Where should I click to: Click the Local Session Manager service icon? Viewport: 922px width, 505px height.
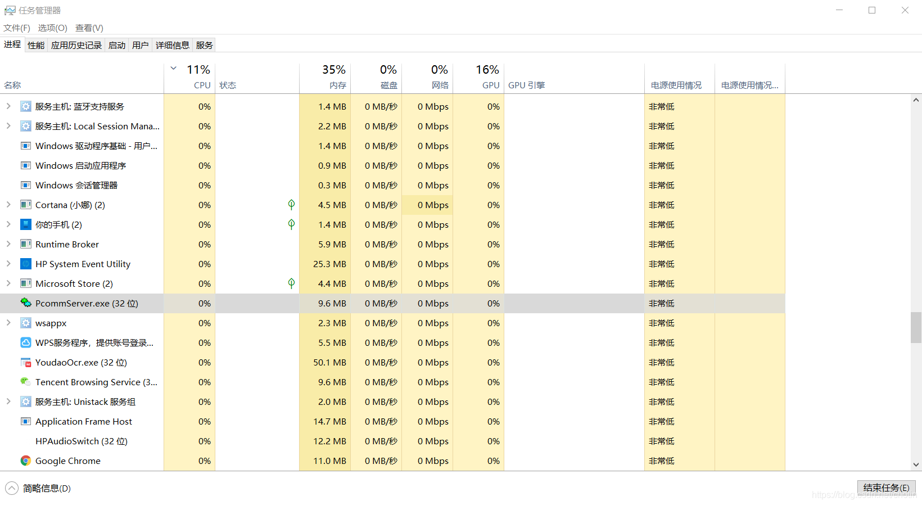[26, 126]
